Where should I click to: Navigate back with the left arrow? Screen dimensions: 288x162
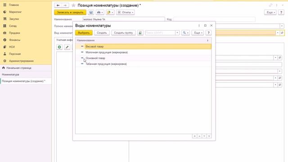pyautogui.click(x=58, y=5)
